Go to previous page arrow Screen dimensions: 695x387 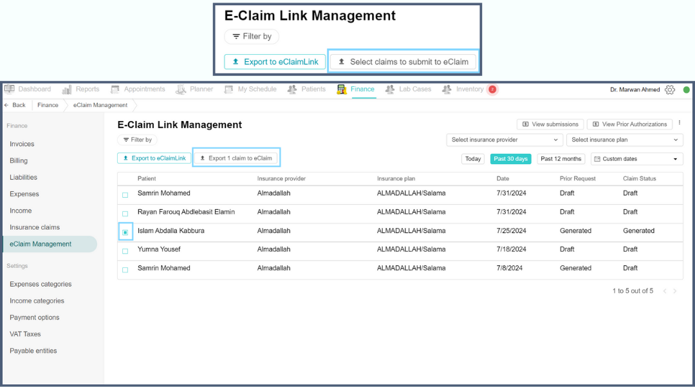pos(664,291)
